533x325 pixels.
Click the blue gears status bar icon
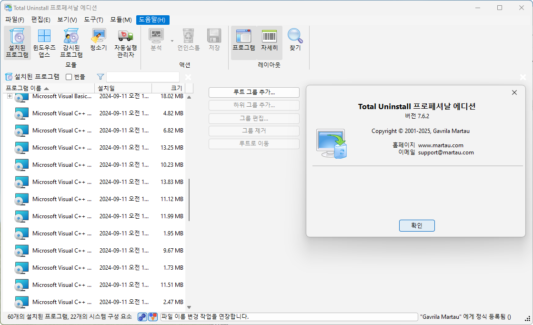tap(142, 317)
